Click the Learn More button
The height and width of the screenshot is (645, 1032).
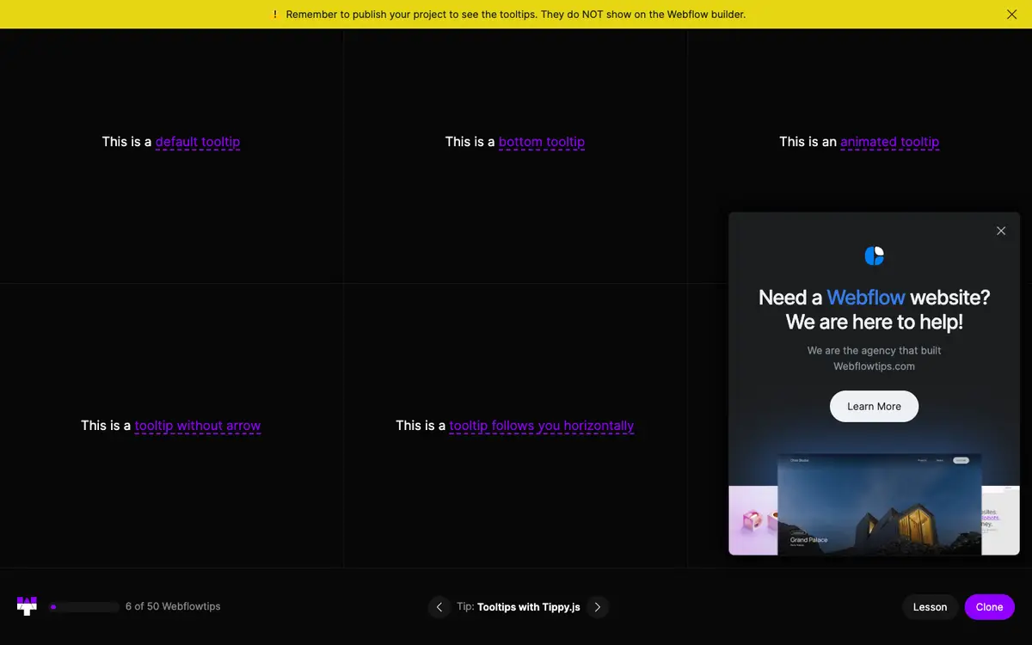pyautogui.click(x=875, y=407)
